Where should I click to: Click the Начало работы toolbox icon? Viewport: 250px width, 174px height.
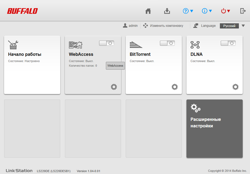click(x=13, y=45)
